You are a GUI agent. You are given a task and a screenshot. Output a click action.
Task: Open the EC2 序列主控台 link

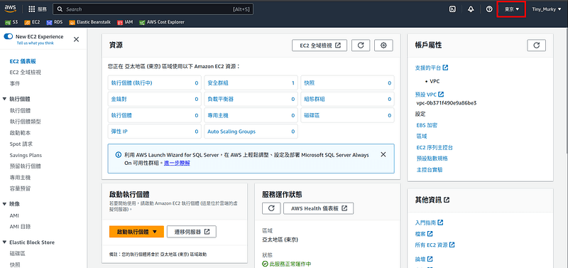point(435,148)
